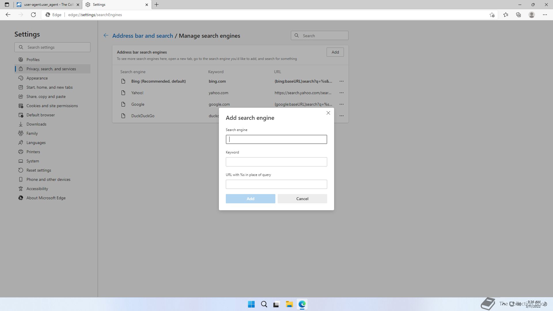
Task: Go back with the blue arrow icon
Action: 106,35
